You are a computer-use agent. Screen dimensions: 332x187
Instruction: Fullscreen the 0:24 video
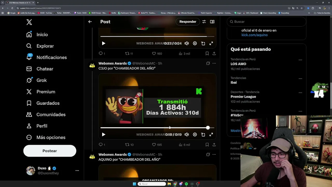click(211, 43)
